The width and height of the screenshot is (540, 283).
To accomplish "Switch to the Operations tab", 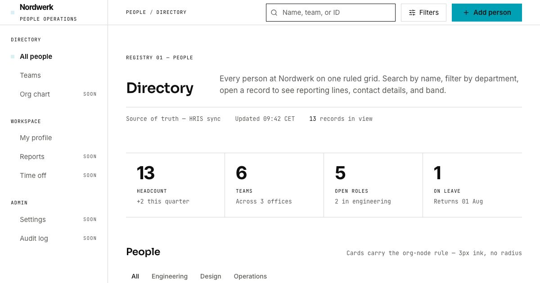I will coord(250,276).
